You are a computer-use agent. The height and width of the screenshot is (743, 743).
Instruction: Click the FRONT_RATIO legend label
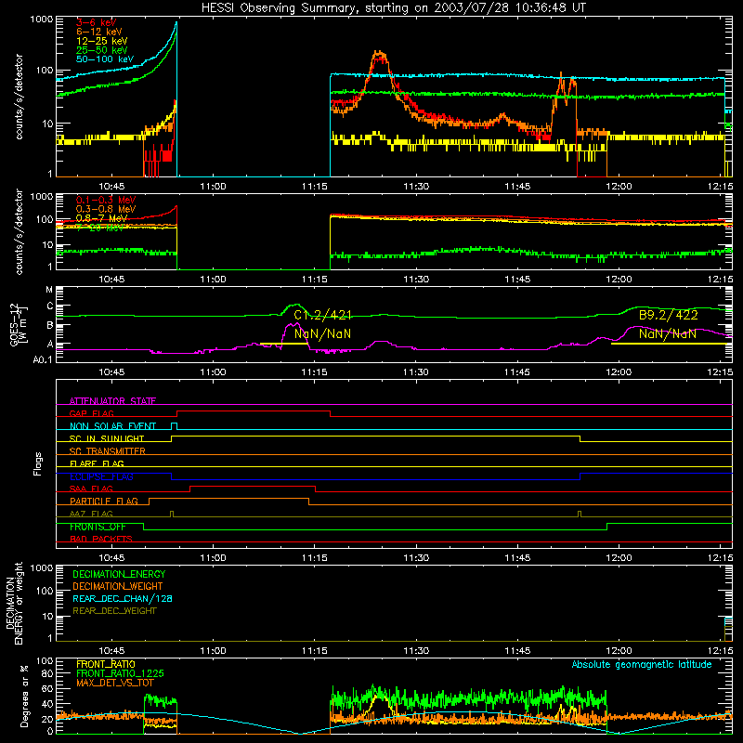(106, 664)
